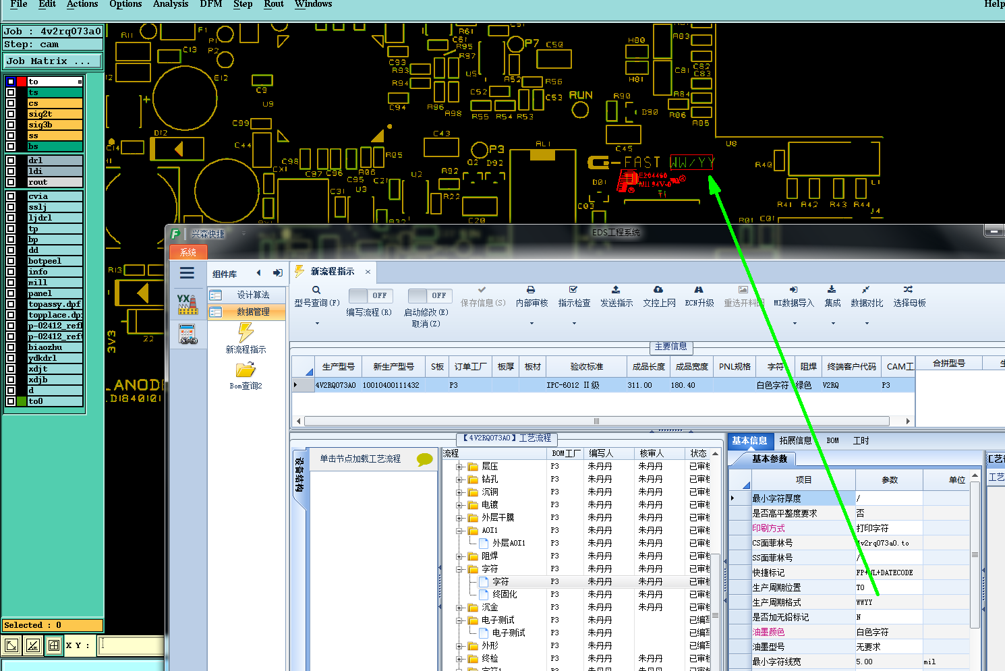The width and height of the screenshot is (1005, 671).
Task: Toggle the checkbox for layer sig2t
Action: coord(11,114)
